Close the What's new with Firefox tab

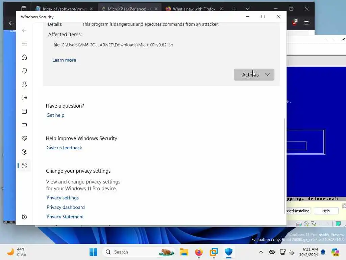[x=221, y=9]
